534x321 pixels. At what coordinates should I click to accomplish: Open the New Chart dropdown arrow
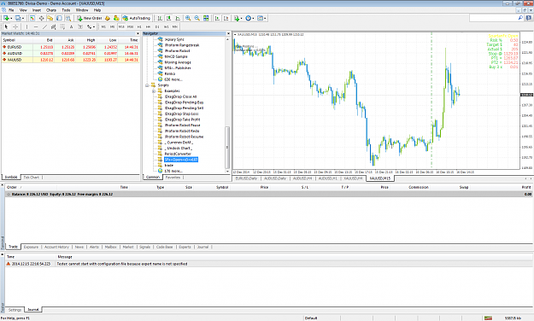[11, 19]
